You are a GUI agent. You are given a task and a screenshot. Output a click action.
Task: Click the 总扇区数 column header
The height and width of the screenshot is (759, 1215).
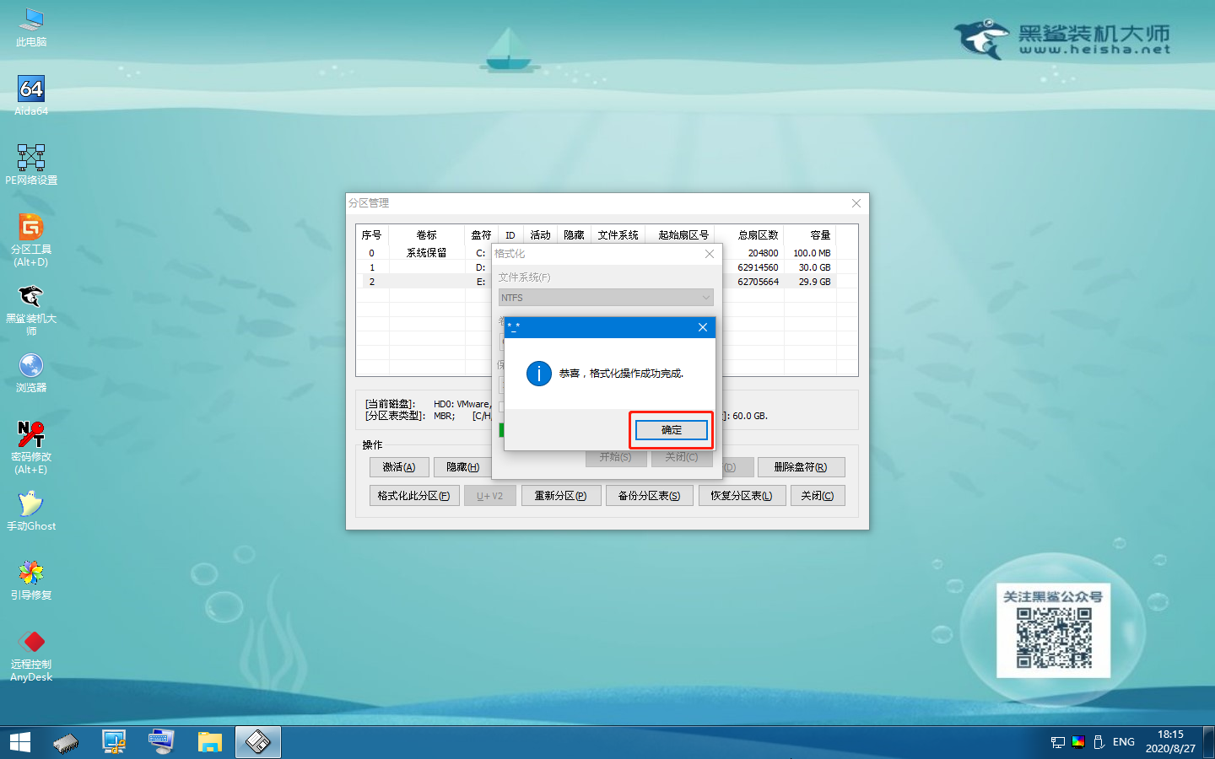[x=759, y=235]
